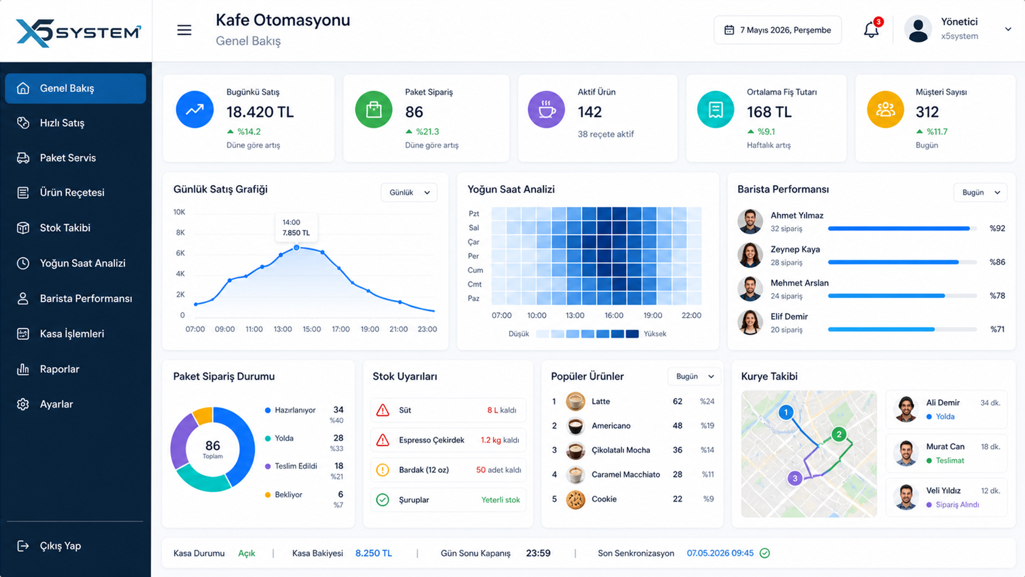Click the Süt warning triangle icon

click(x=383, y=410)
